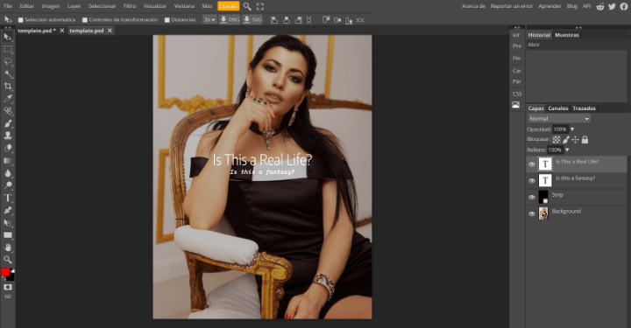Lock all padlock icon

585,140
